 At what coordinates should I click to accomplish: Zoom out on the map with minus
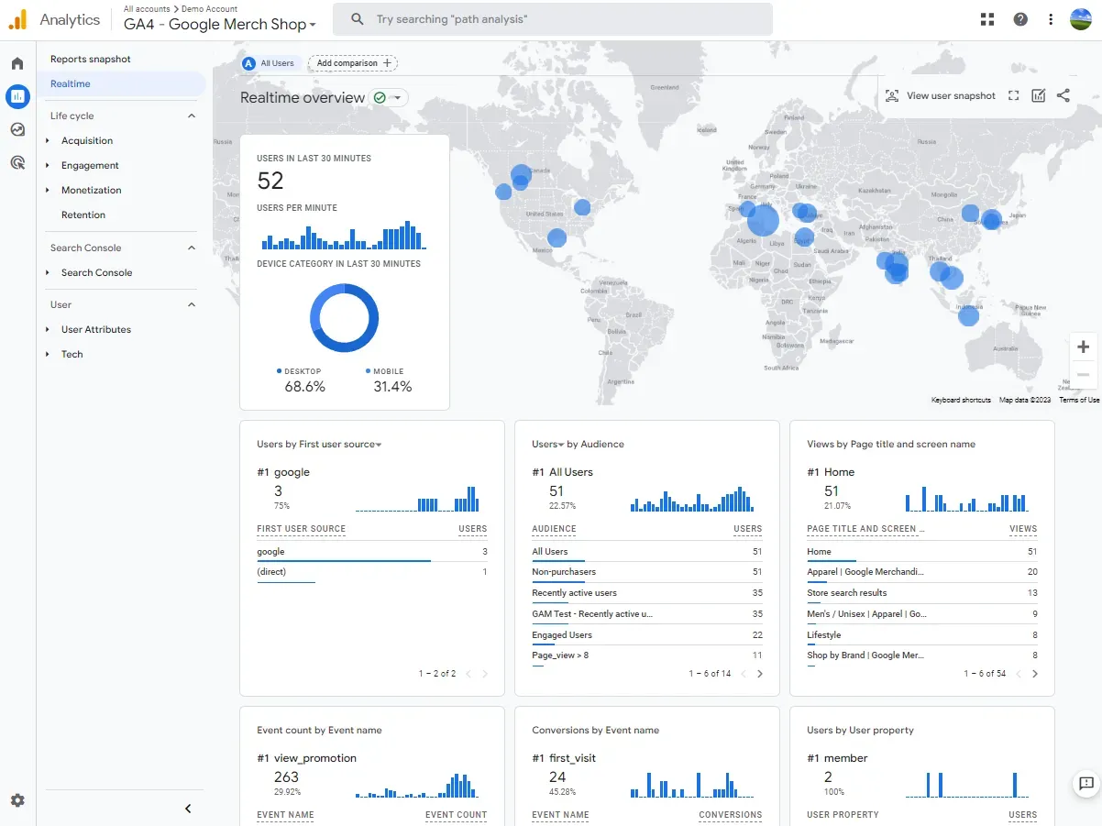[1084, 374]
